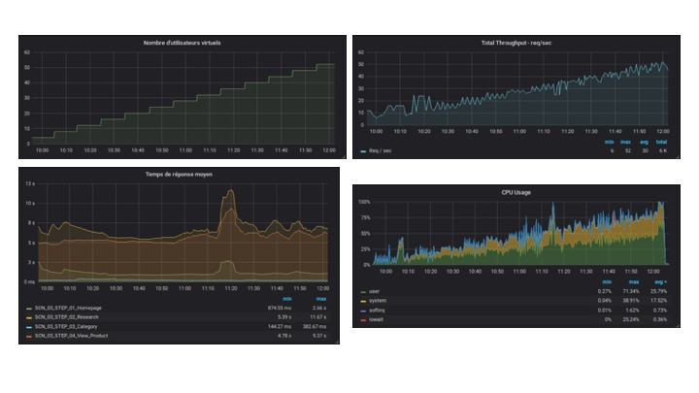The height and width of the screenshot is (393, 699).
Task: Sort CPU Usage legend by avg column
Action: tap(661, 282)
